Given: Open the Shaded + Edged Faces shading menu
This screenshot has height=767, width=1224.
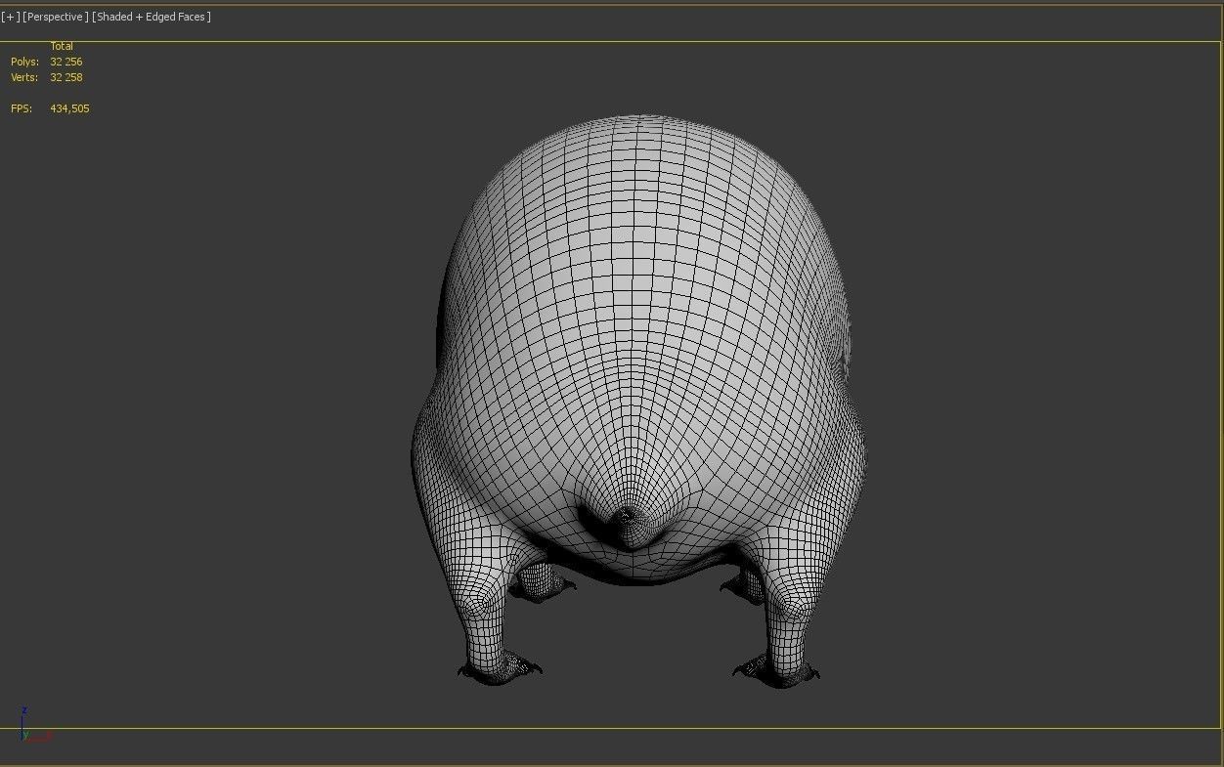Looking at the screenshot, I should pyautogui.click(x=152, y=17).
